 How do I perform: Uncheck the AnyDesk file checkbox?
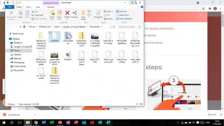pyautogui.click(x=50, y=33)
